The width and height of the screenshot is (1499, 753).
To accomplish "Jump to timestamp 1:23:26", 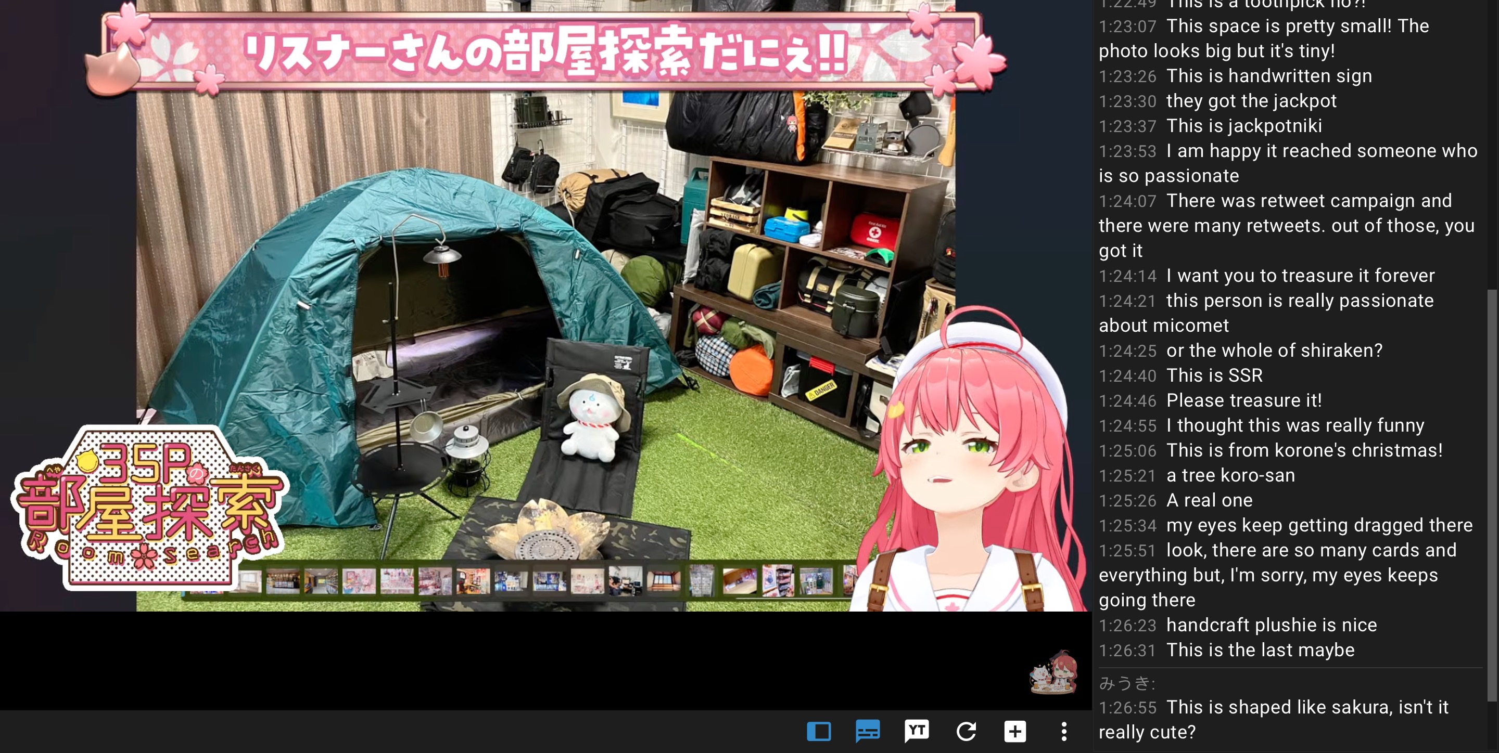I will coord(1127,77).
